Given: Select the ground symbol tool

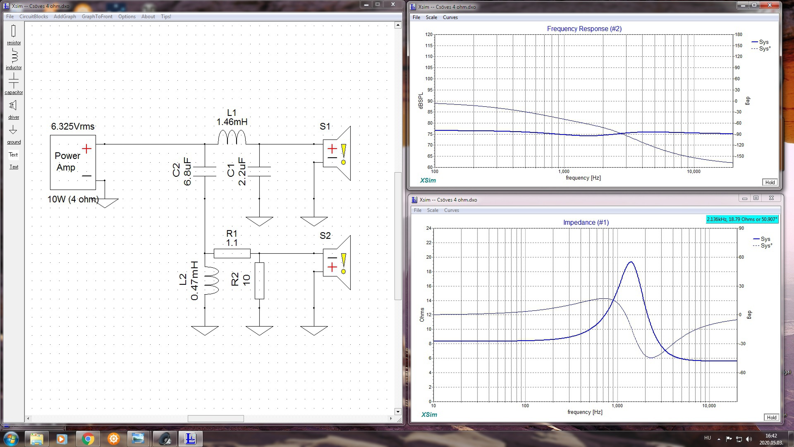Looking at the screenshot, I should pyautogui.click(x=13, y=130).
